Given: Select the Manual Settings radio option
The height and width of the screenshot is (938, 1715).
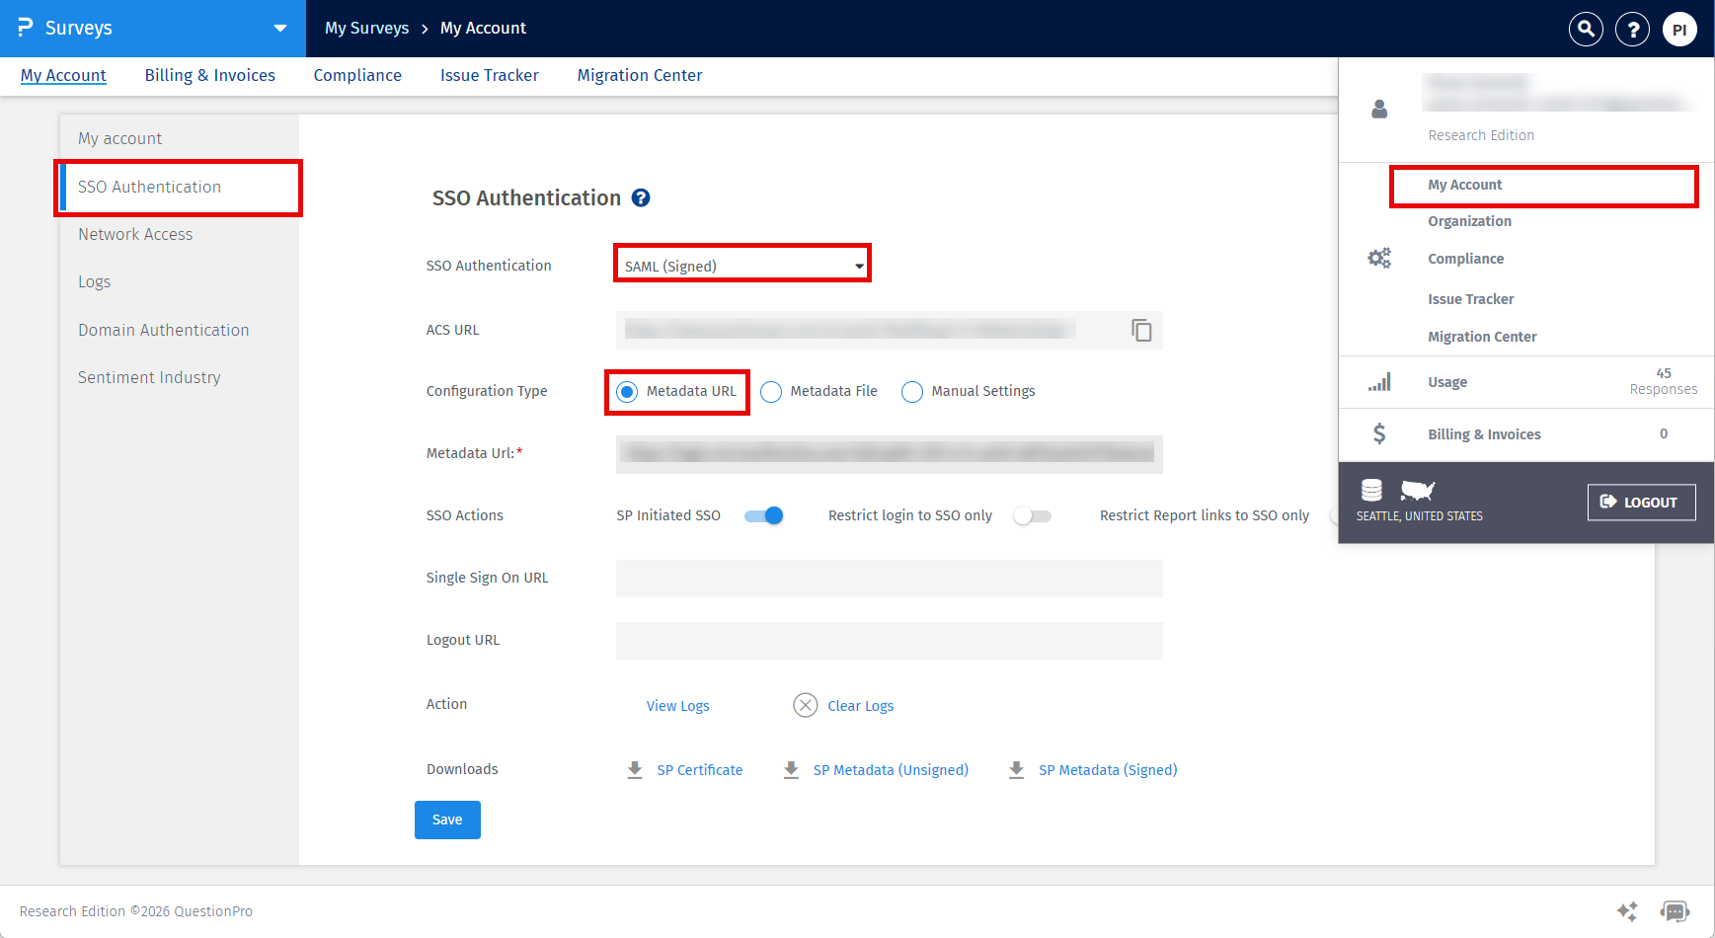Looking at the screenshot, I should [912, 392].
